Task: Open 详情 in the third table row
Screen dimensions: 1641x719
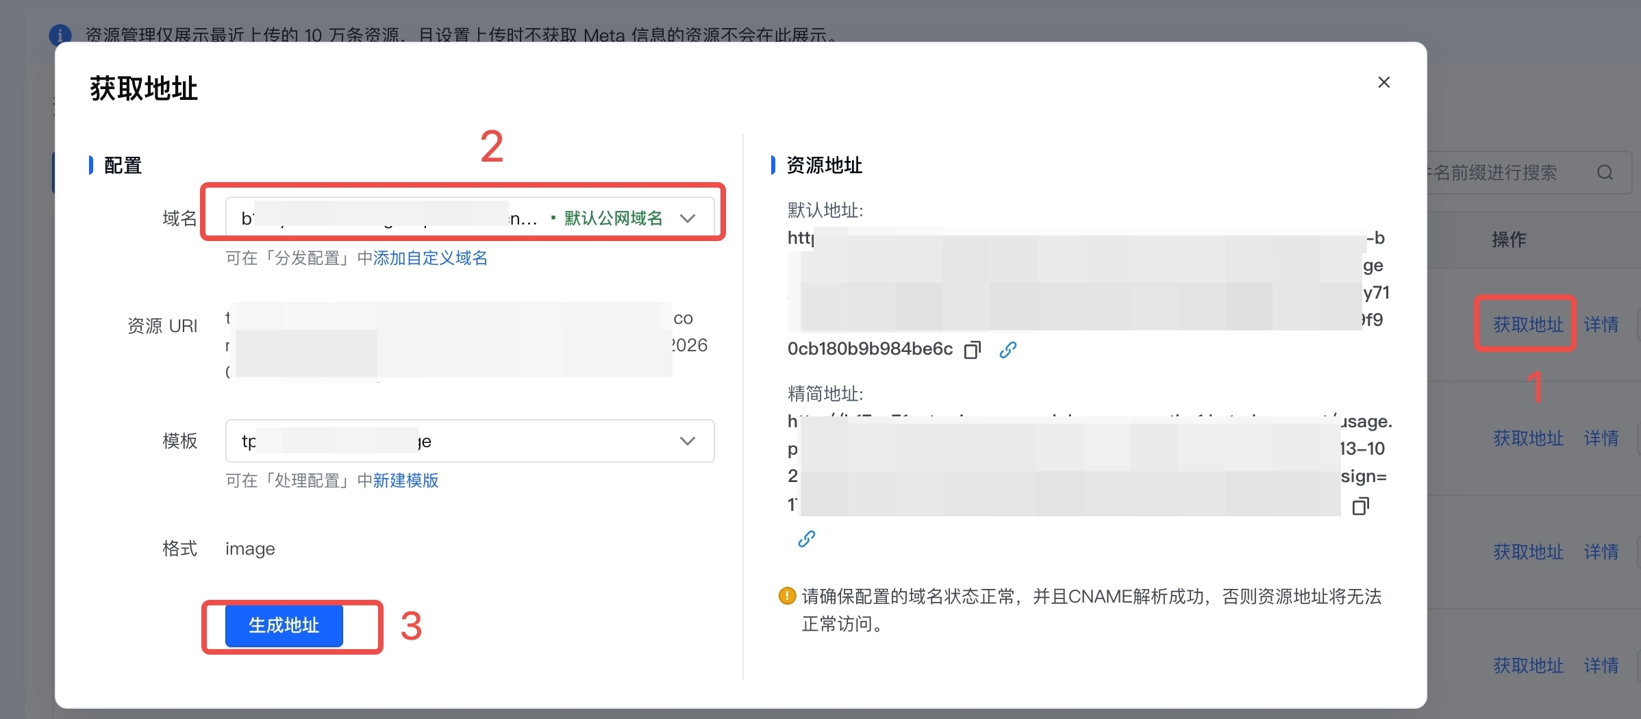Action: [x=1601, y=551]
